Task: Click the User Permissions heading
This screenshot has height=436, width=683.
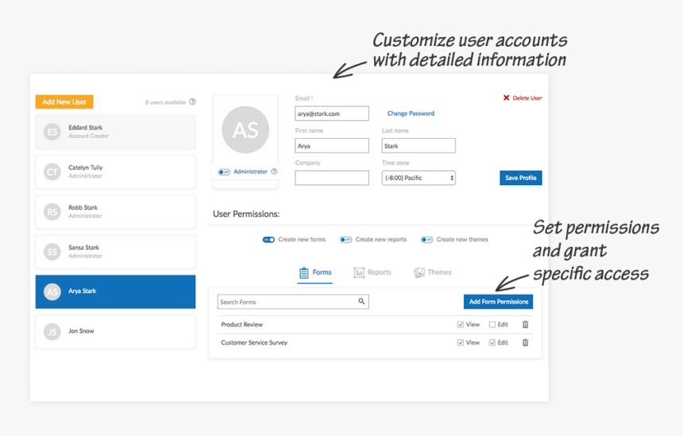Action: click(246, 214)
